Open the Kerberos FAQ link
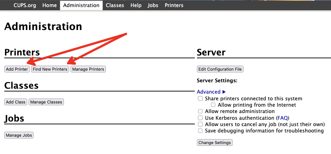The height and width of the screenshot is (154, 331). (x=282, y=118)
